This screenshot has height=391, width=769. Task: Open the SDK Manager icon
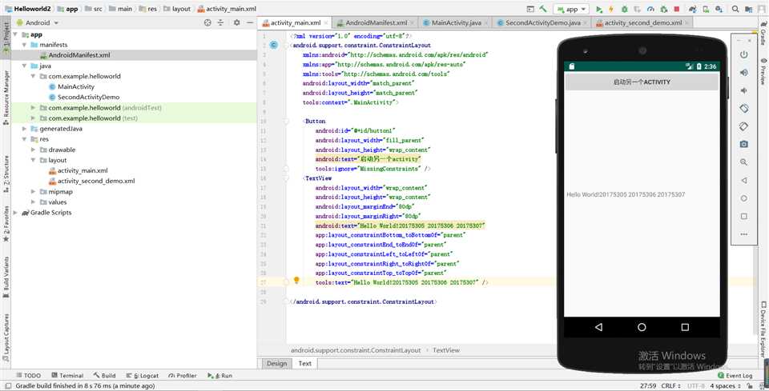tap(719, 9)
